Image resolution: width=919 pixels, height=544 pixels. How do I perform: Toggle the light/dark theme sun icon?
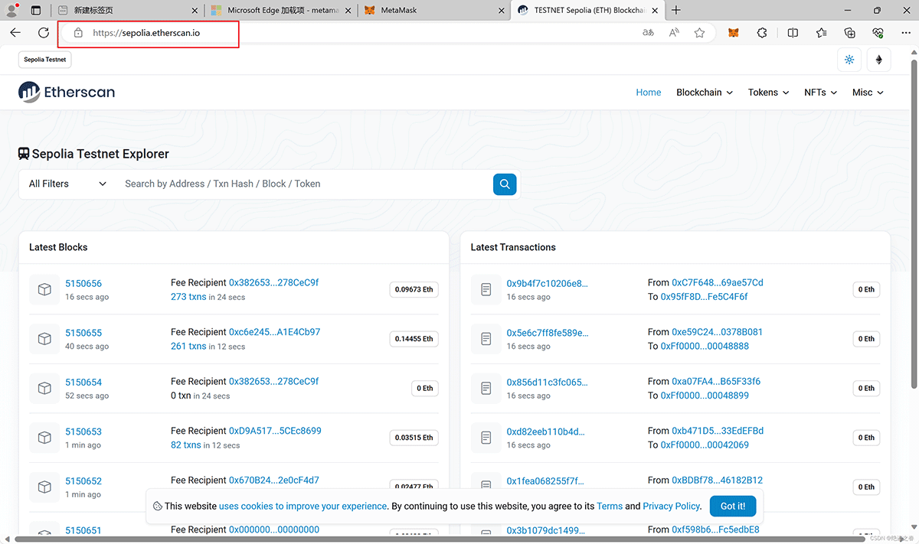[849, 60]
